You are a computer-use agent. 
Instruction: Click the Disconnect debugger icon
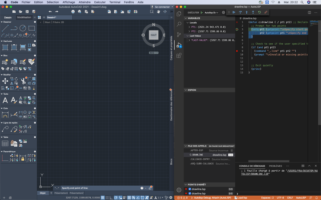tap(266, 12)
